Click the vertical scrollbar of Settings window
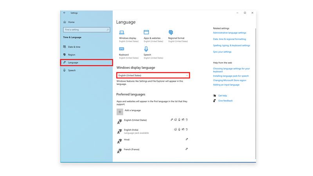The image size is (313, 176). 255,93
